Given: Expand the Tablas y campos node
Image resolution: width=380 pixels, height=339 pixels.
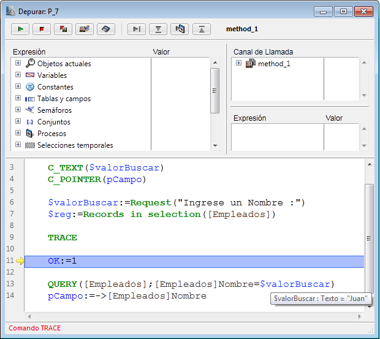Looking at the screenshot, I should click(18, 99).
